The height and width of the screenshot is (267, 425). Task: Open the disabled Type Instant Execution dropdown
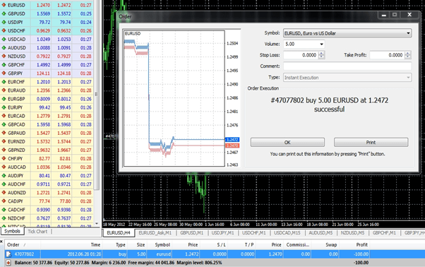(x=347, y=78)
